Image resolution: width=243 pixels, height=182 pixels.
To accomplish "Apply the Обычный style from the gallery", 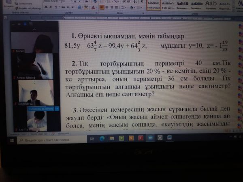I will coord(153,4).
